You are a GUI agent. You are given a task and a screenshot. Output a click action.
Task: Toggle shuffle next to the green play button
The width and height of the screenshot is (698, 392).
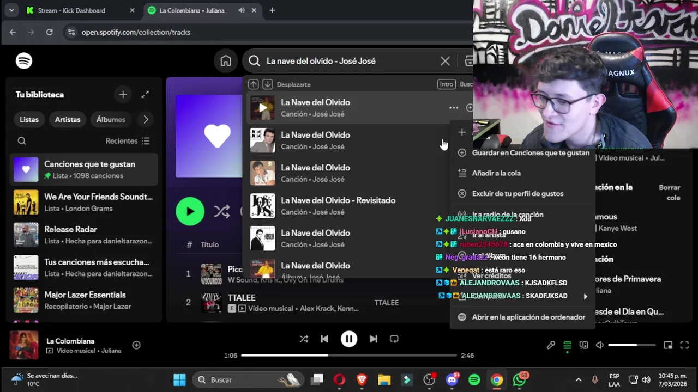click(x=221, y=211)
